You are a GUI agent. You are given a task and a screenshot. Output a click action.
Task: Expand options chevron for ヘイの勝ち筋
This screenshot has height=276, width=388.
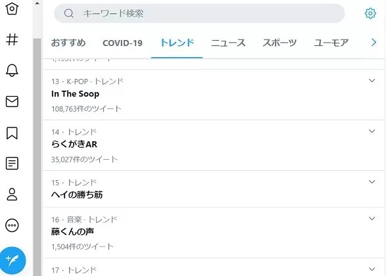[372, 182]
